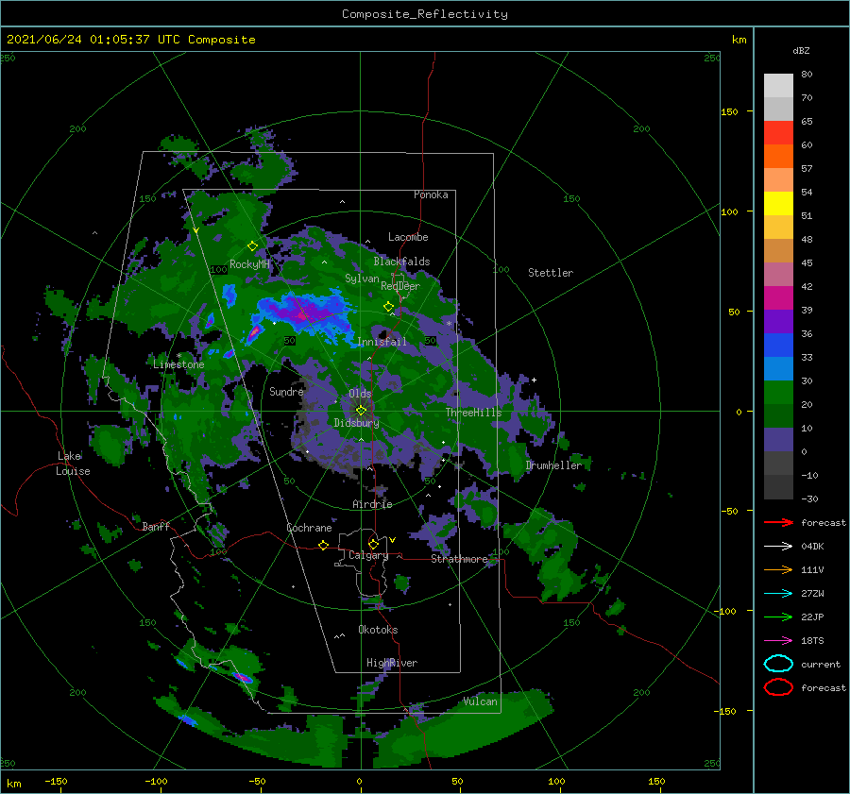Viewport: 850px width, 794px height.
Task: Click the Sylvan label
Action: [362, 279]
